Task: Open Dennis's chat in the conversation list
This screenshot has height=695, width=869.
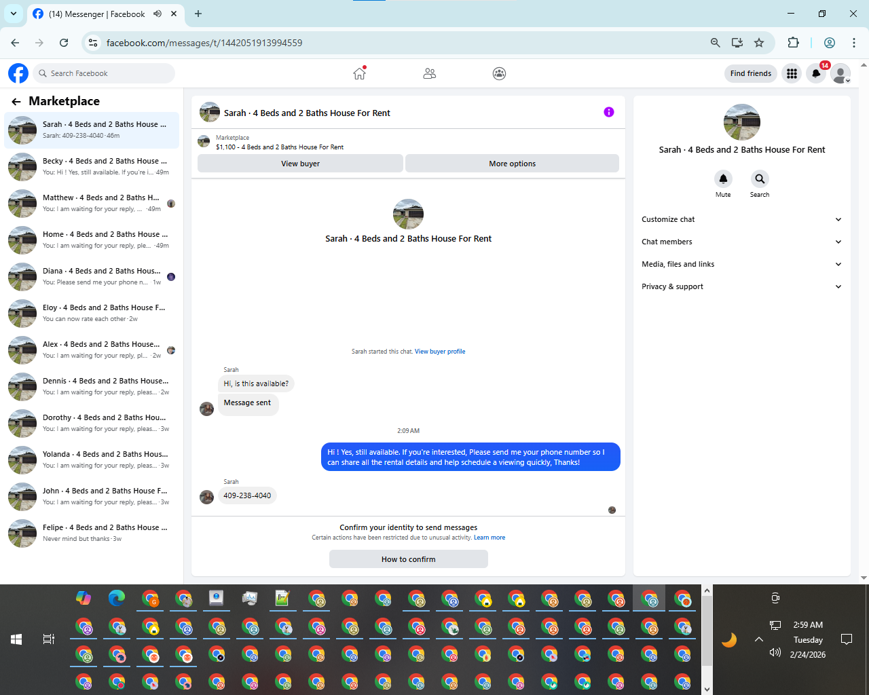Action: [92, 386]
